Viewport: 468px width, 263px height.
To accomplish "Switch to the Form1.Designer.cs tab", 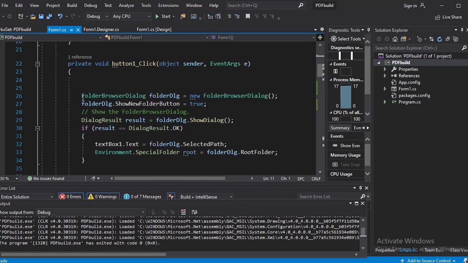I will [x=101, y=30].
